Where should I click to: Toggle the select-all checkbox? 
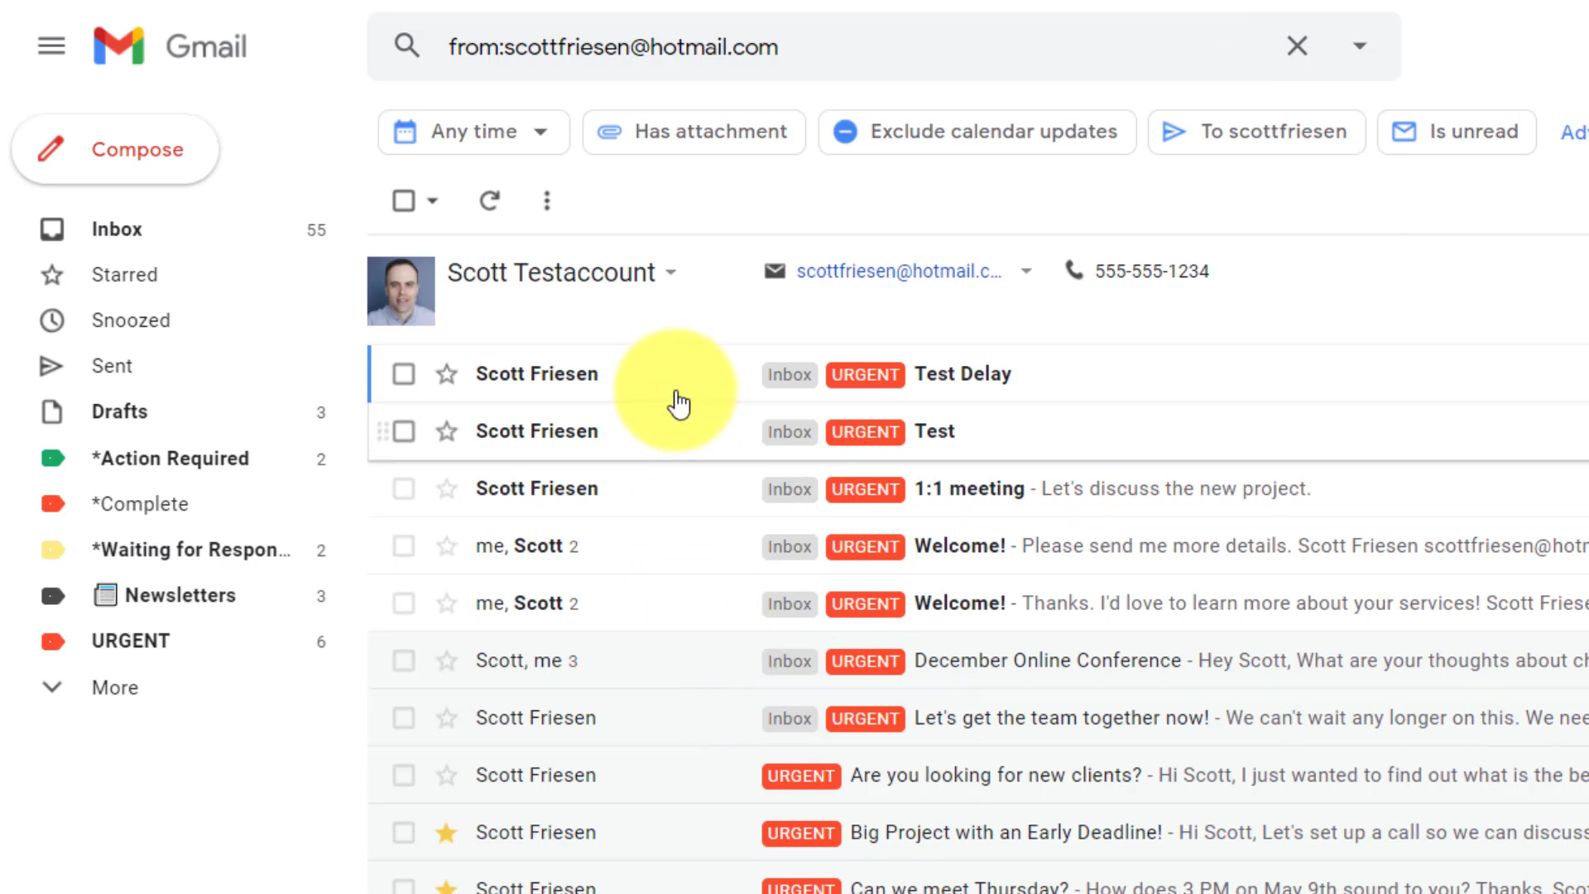click(x=404, y=201)
